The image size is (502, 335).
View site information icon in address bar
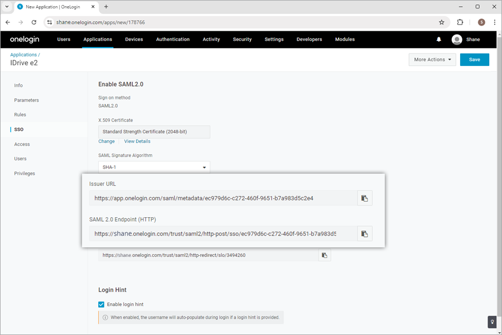pyautogui.click(x=50, y=22)
